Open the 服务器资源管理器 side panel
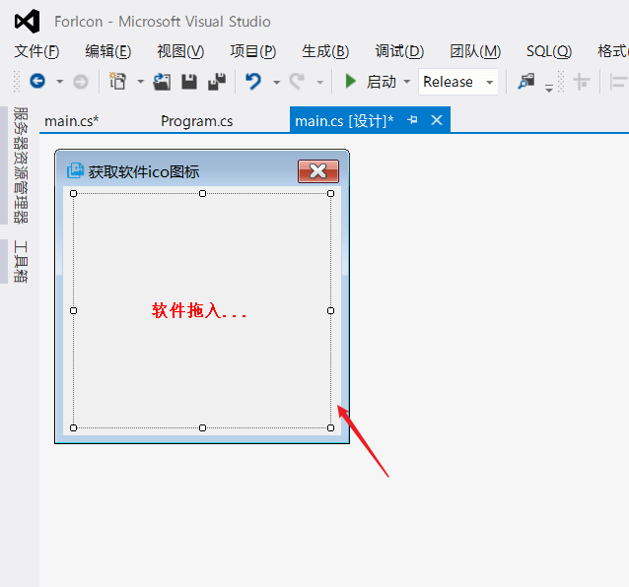Image resolution: width=629 pixels, height=587 pixels. [x=21, y=165]
